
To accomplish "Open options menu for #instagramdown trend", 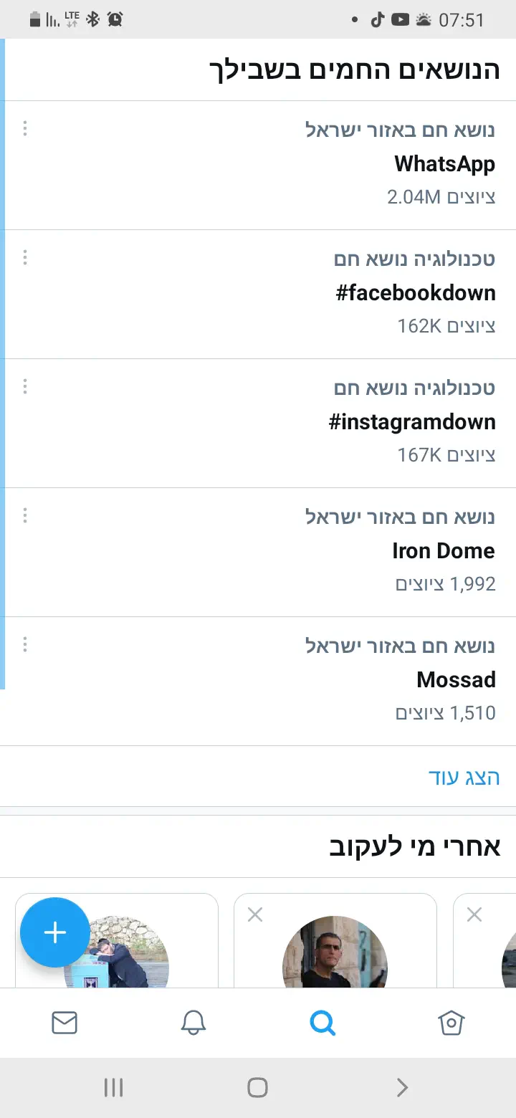I will click(25, 386).
